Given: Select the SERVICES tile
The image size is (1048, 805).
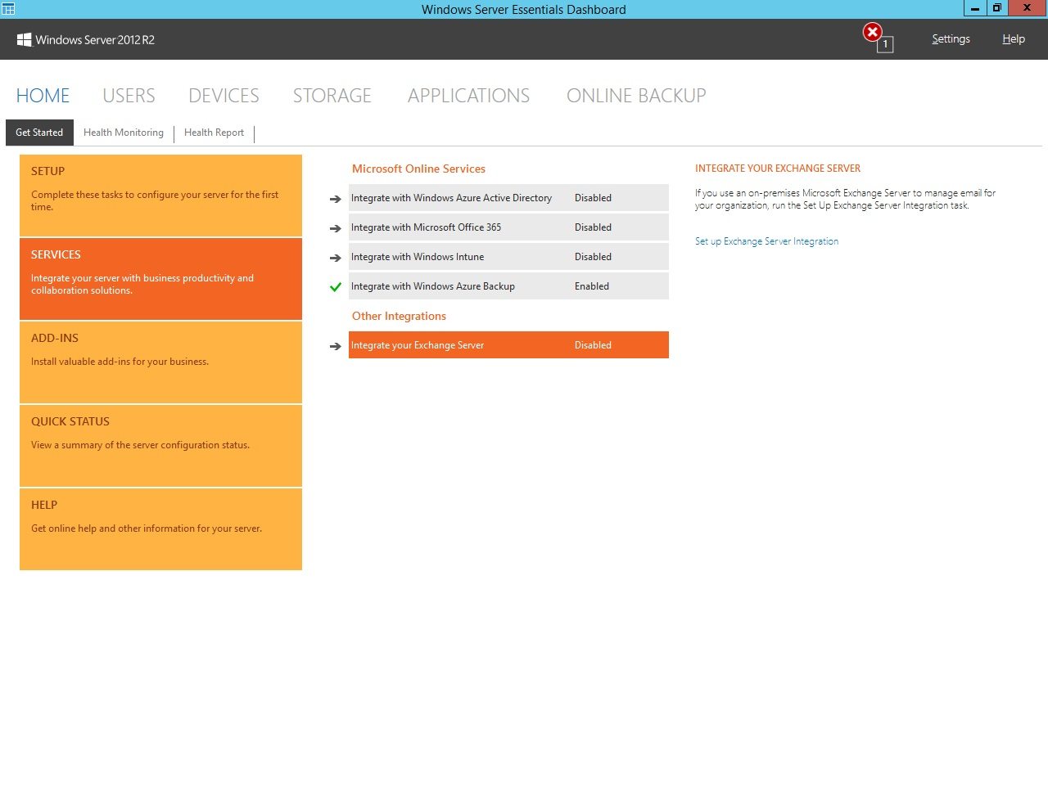Looking at the screenshot, I should [160, 279].
